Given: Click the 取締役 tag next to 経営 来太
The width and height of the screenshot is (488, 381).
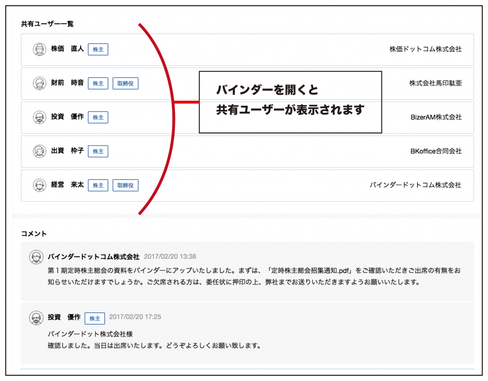Looking at the screenshot, I should 125,185.
